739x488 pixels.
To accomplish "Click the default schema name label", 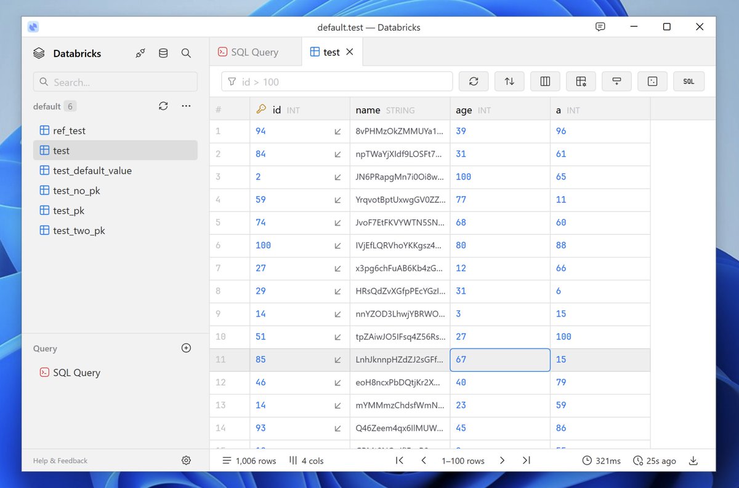I will pyautogui.click(x=47, y=106).
